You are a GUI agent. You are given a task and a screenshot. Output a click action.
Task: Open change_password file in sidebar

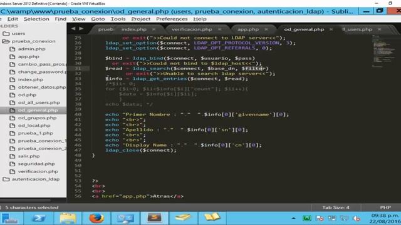[42, 72]
